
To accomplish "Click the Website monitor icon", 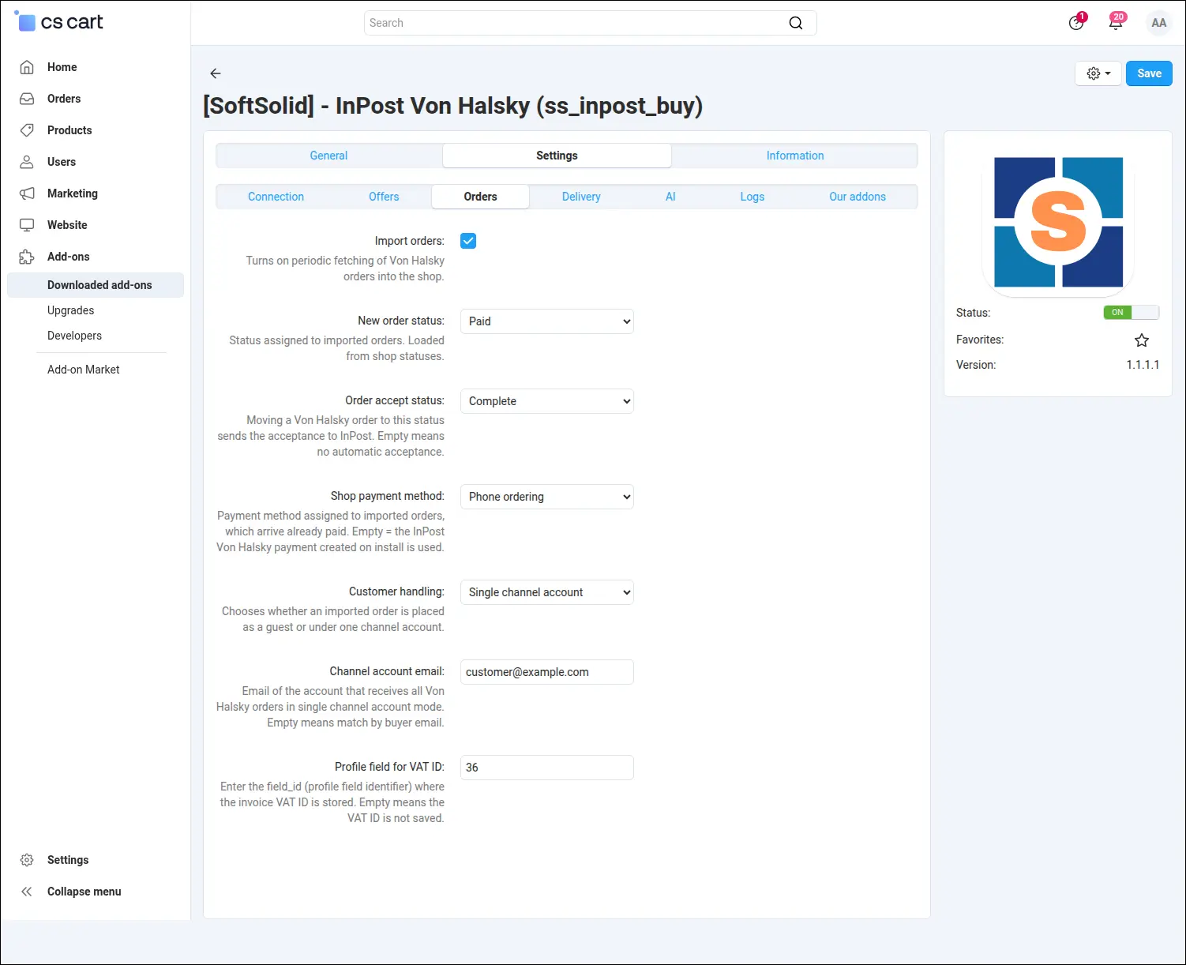I will [x=27, y=225].
